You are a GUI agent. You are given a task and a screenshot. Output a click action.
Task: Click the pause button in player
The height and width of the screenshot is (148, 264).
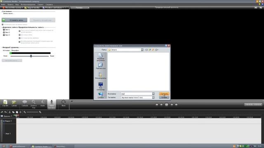[x=166, y=104]
